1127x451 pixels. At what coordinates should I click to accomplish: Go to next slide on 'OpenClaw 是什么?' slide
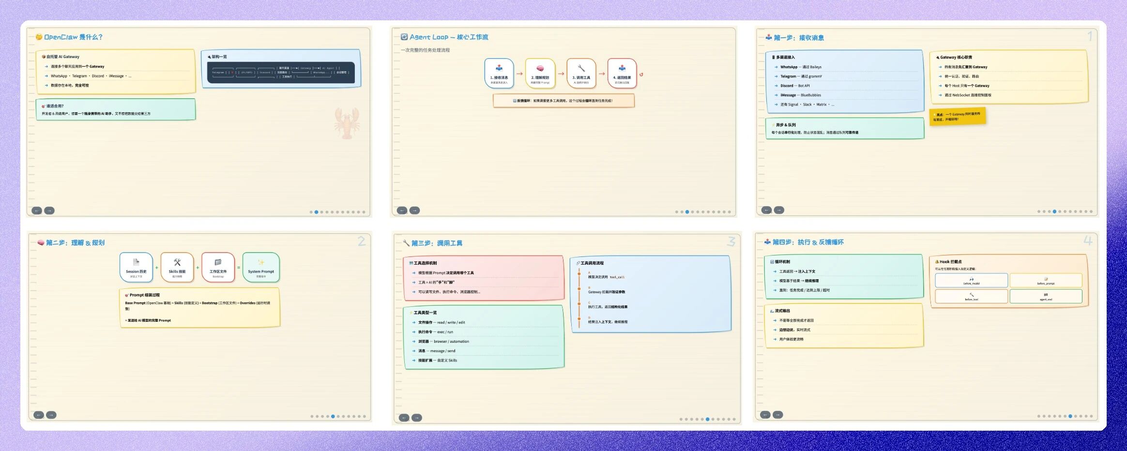[x=49, y=210]
